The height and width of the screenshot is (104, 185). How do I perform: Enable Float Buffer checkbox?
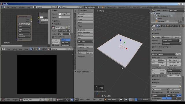pyautogui.click(x=53, y=45)
